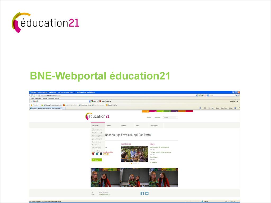Click the green Shop button
The width and height of the screenshot is (271, 203).
[x=97, y=160]
